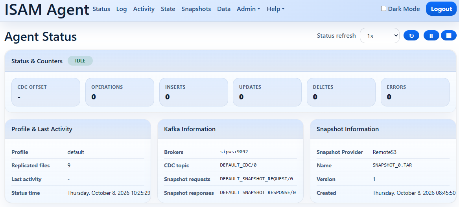459x207 pixels.
Task: Open the Status refresh interval dropdown
Action: [x=380, y=36]
